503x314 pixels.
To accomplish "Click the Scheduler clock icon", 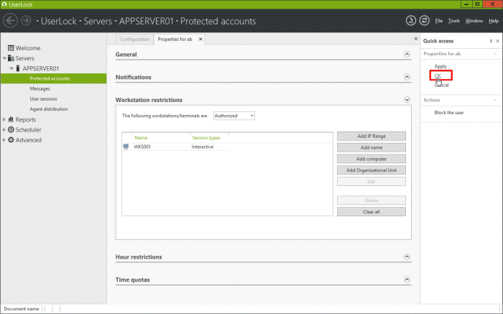I will pyautogui.click(x=11, y=130).
